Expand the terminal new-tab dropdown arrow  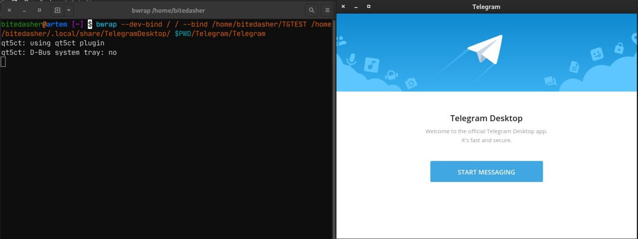(x=69, y=10)
